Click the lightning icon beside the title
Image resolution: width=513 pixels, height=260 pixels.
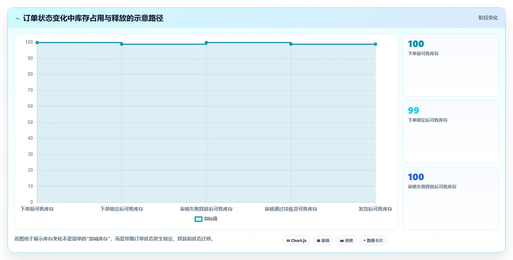[x=17, y=18]
